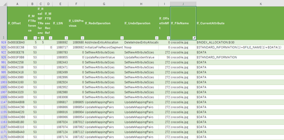The image size is (284, 140).
Task: Select column H header
Action: click(141, 4)
